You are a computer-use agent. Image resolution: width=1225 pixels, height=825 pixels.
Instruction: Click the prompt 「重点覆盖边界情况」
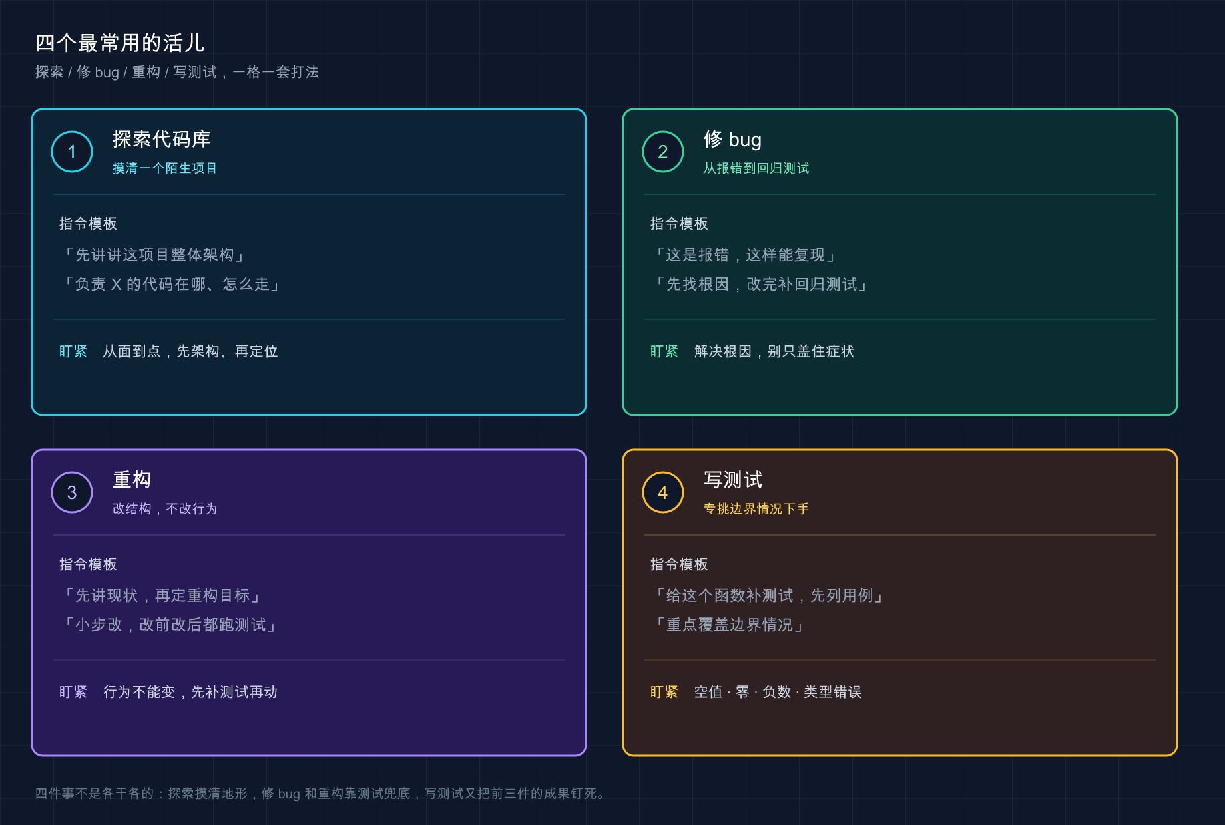pos(730,625)
